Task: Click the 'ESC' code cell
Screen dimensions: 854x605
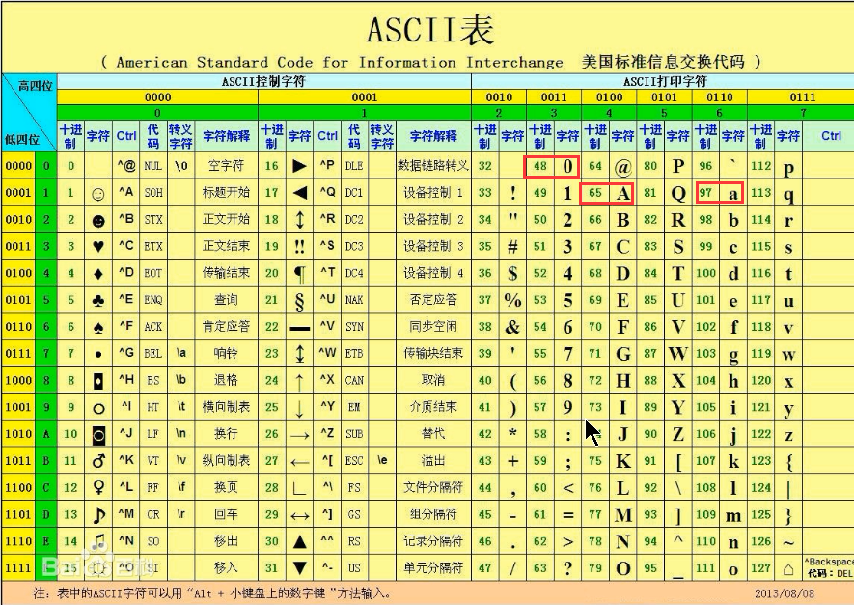Action: click(354, 460)
